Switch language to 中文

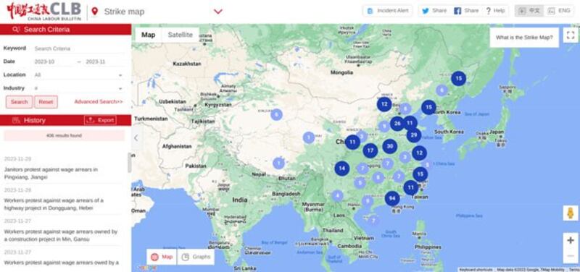[529, 11]
